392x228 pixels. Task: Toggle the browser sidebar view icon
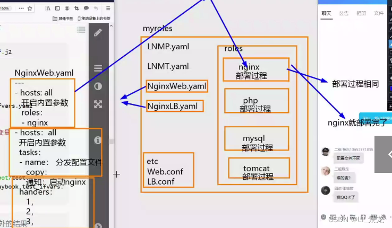[57, 8]
